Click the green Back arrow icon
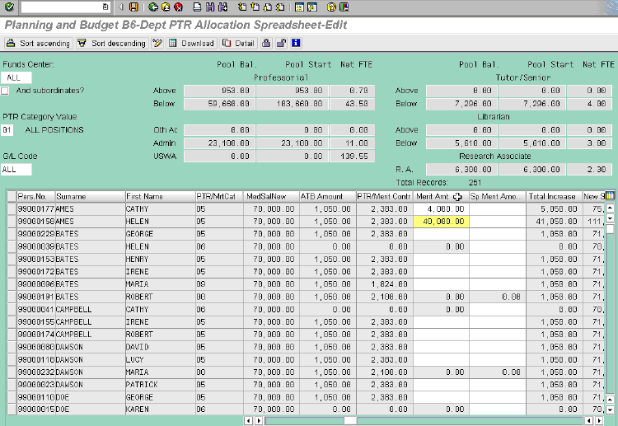618x426 pixels. point(153,7)
